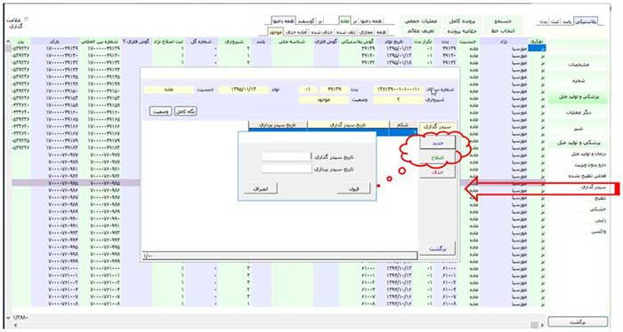Click the scroll-up arrow above the table
The image size is (623, 332).
tap(8, 41)
